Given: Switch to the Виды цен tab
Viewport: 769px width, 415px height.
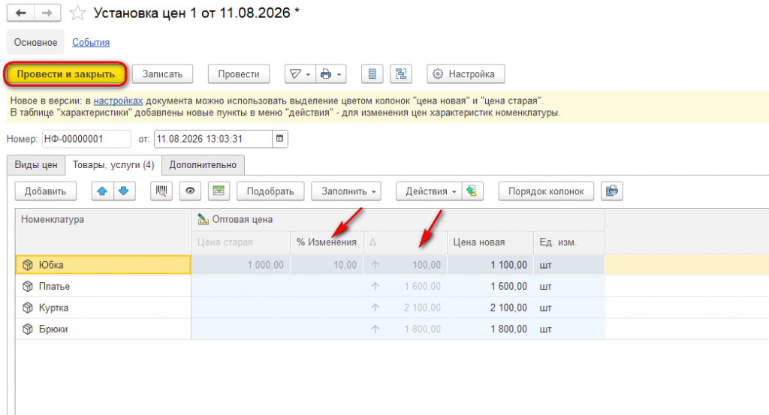Looking at the screenshot, I should [36, 165].
